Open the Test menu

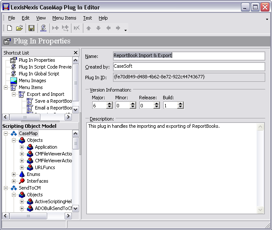(87, 18)
